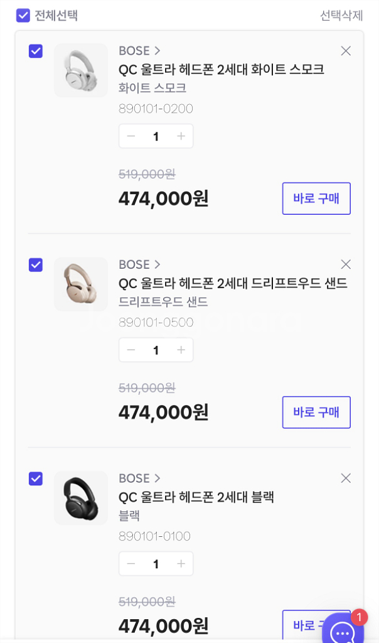
Task: Click 바로 구매 for 드리프트우드 샌드 headphones
Action: tap(316, 412)
